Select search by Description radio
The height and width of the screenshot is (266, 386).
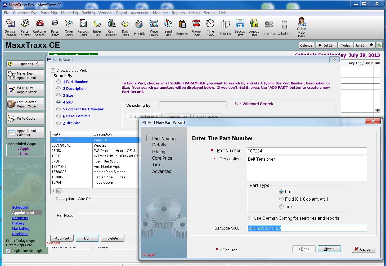pos(59,88)
